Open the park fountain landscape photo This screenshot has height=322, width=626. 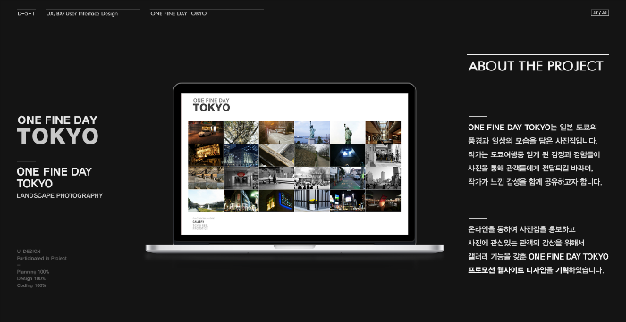(x=206, y=201)
